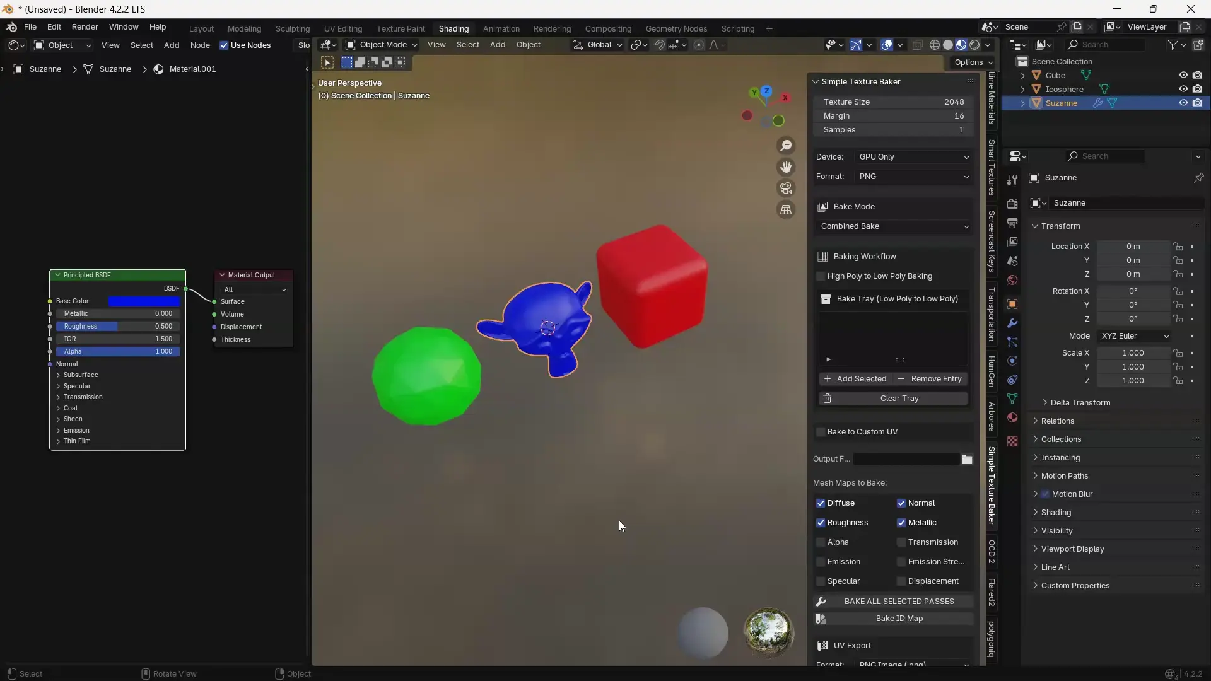
Task: Click the viewport zoom magnifier icon
Action: [x=786, y=146]
